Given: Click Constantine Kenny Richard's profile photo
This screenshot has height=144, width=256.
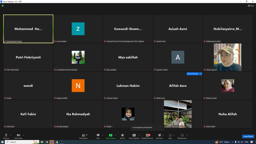Looking at the screenshot, I should (78, 57).
